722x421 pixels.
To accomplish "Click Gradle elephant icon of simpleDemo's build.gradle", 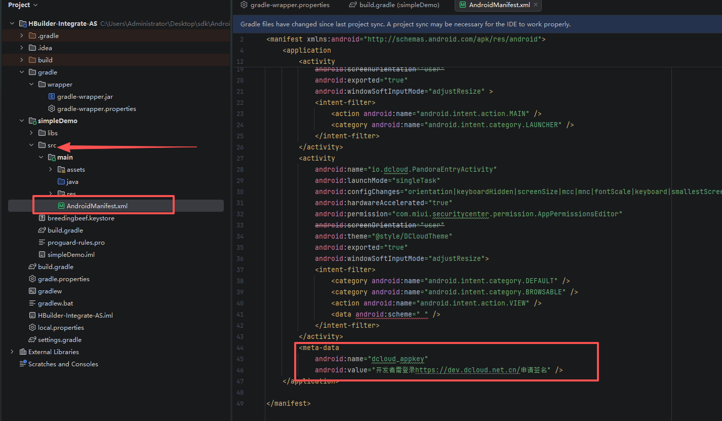I will 42,231.
